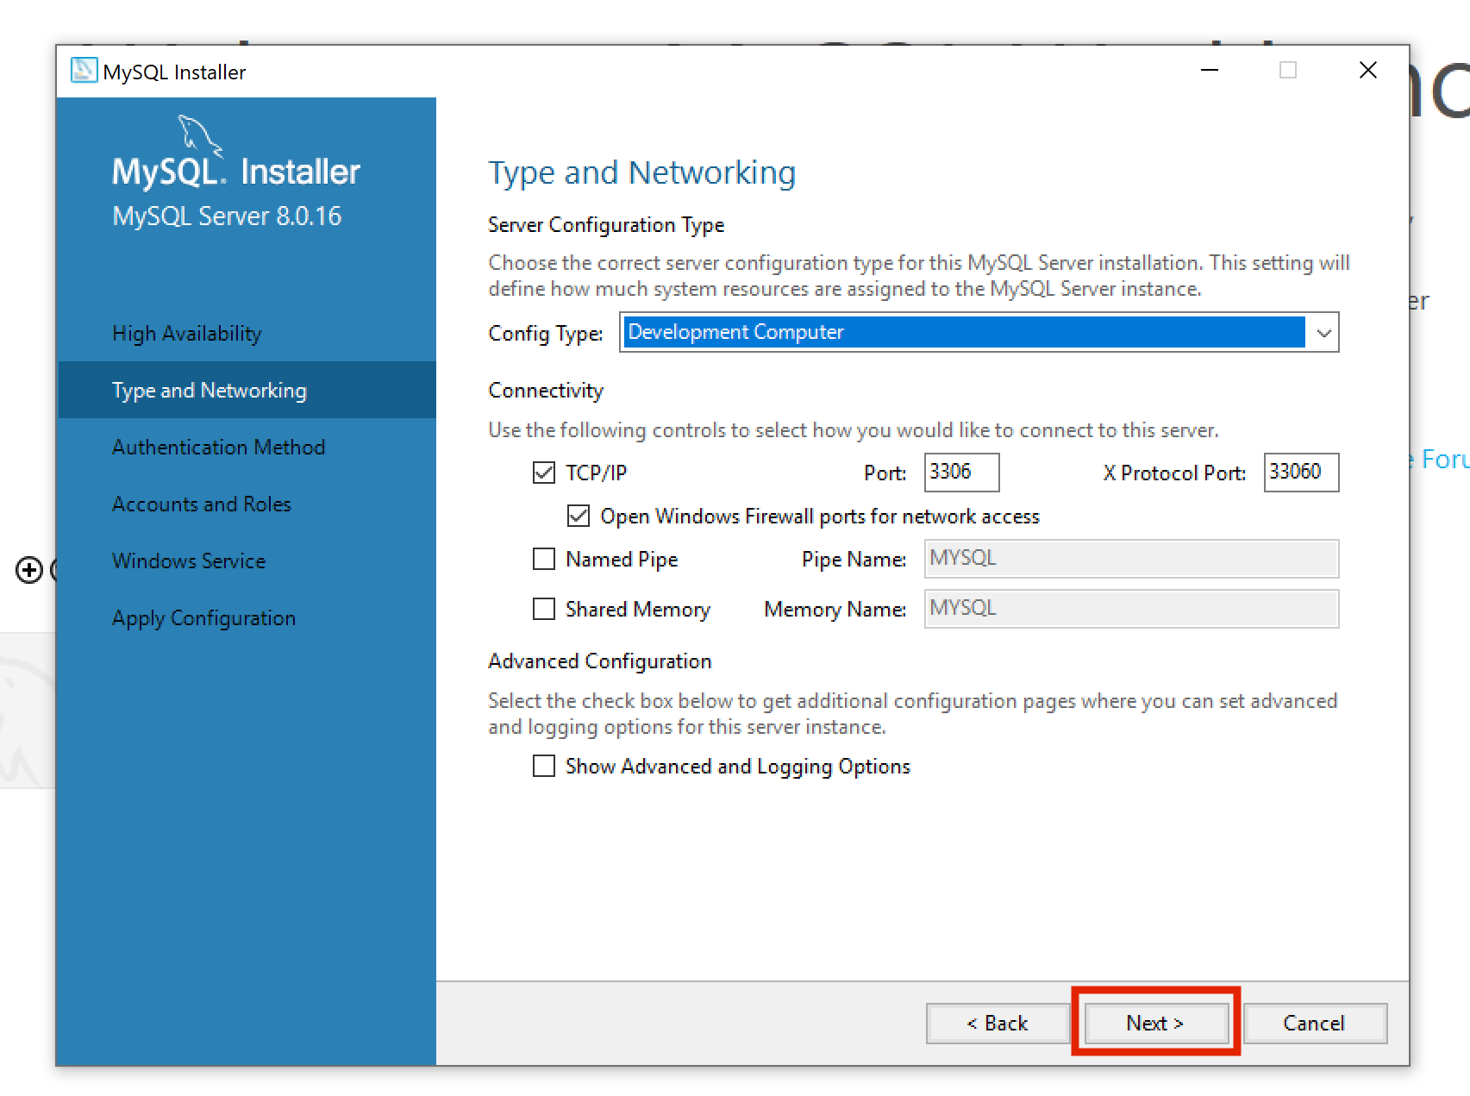Close the MySQL Installer window
The height and width of the screenshot is (1096, 1470).
click(x=1368, y=70)
